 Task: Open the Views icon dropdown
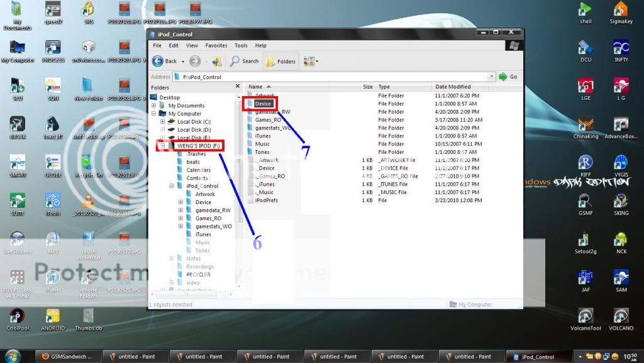coord(311,61)
